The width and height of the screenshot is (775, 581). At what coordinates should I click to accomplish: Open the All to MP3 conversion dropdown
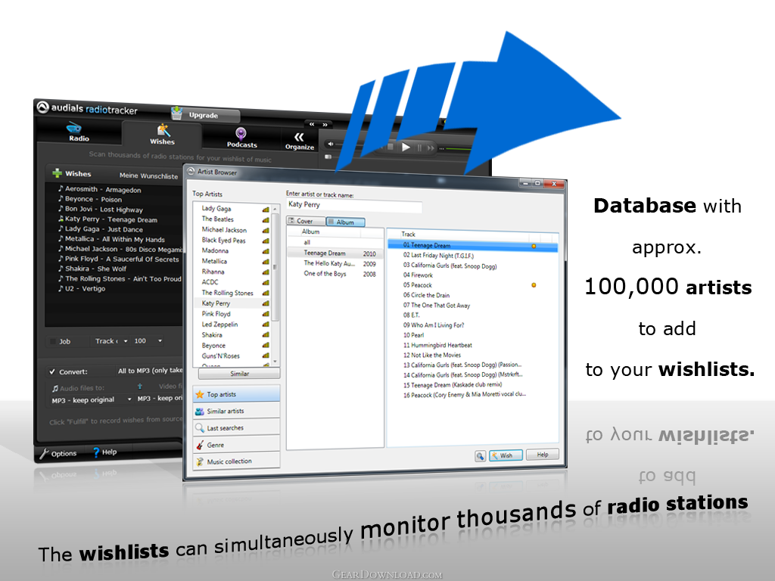pyautogui.click(x=150, y=371)
